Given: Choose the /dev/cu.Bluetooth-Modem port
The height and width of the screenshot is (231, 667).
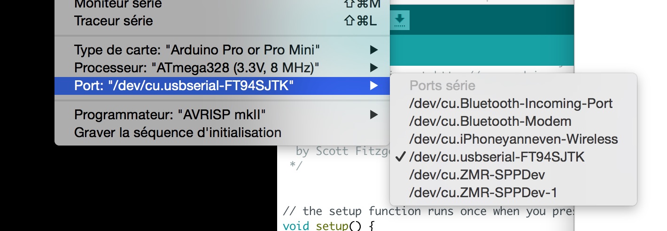Looking at the screenshot, I should click(490, 121).
